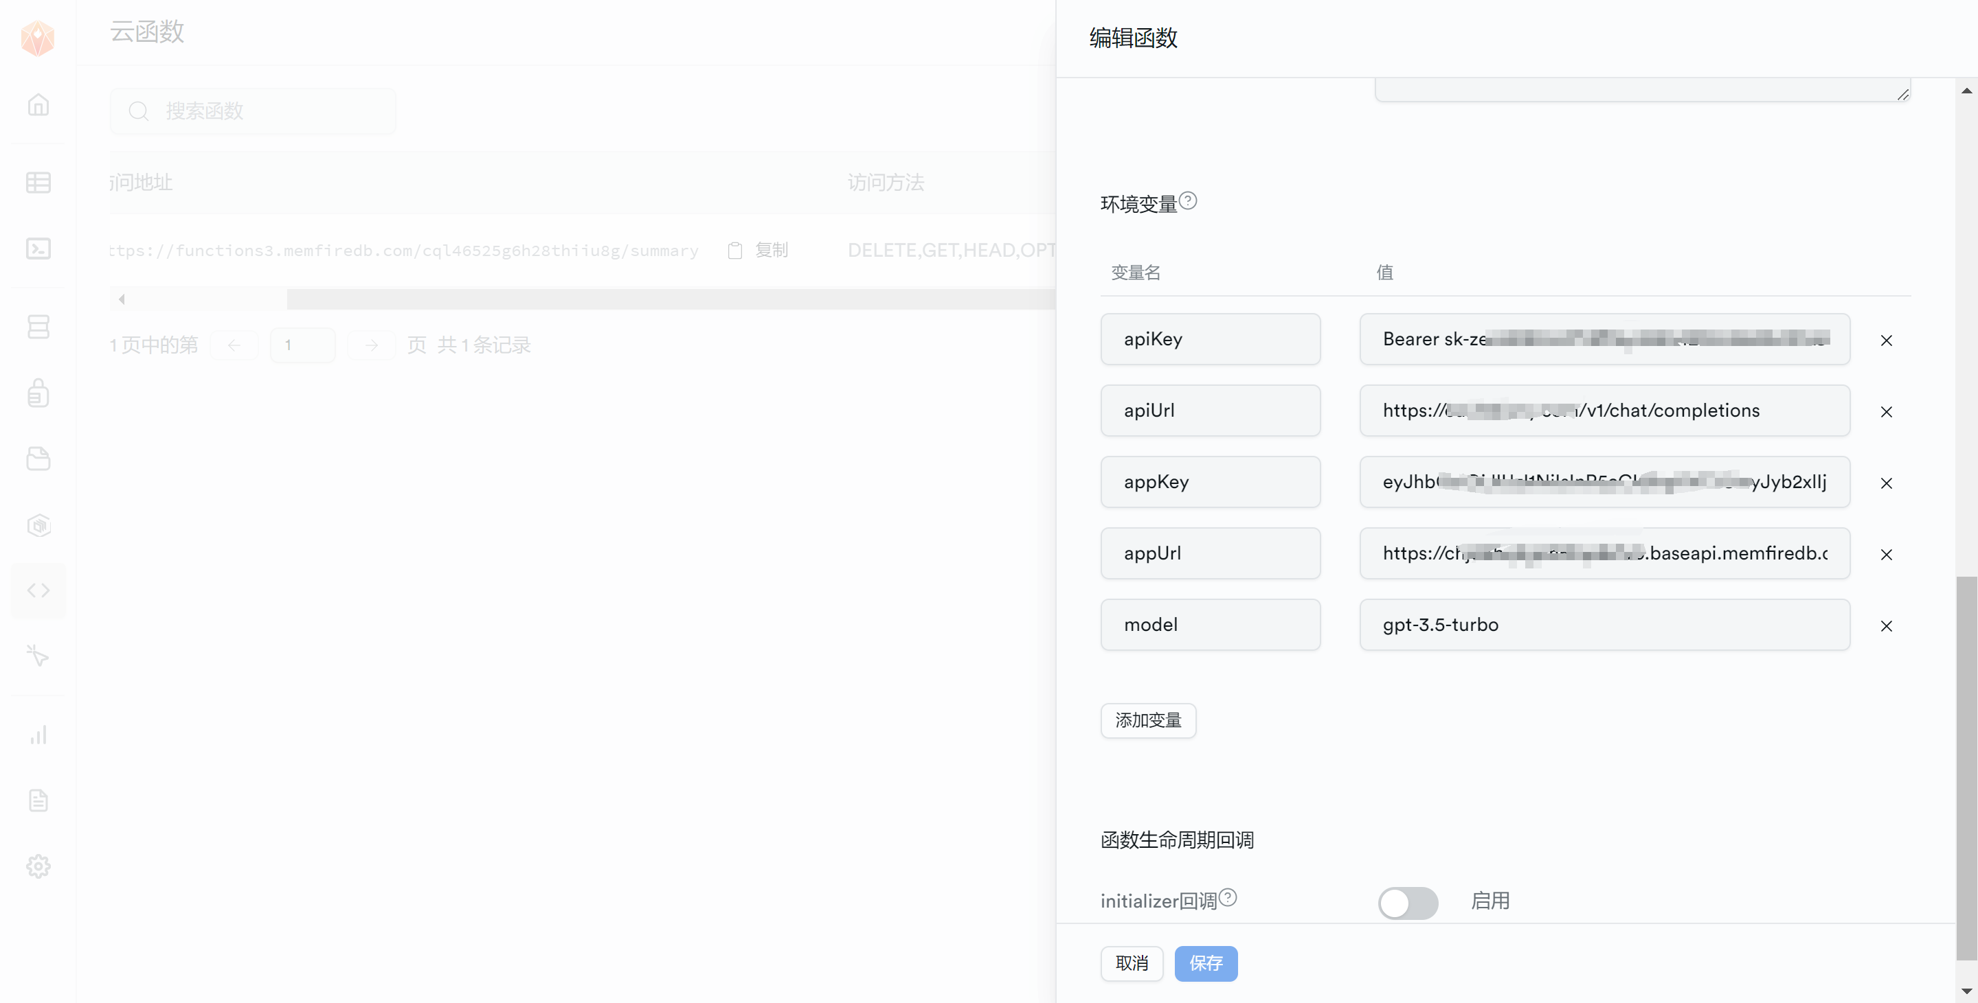Click the panel scrollbar up arrow
Viewport: 1978px width, 1003px height.
(x=1966, y=91)
